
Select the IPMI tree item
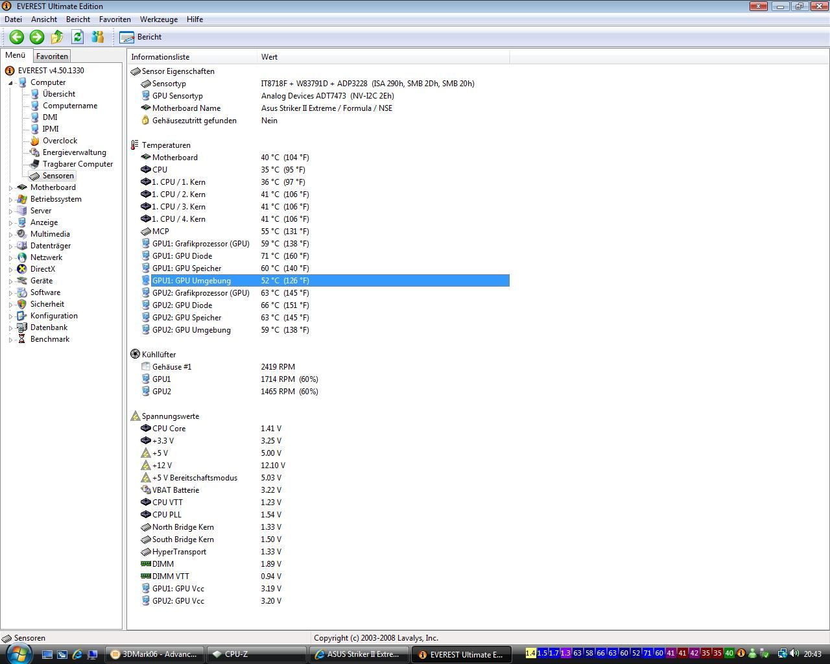pos(51,129)
